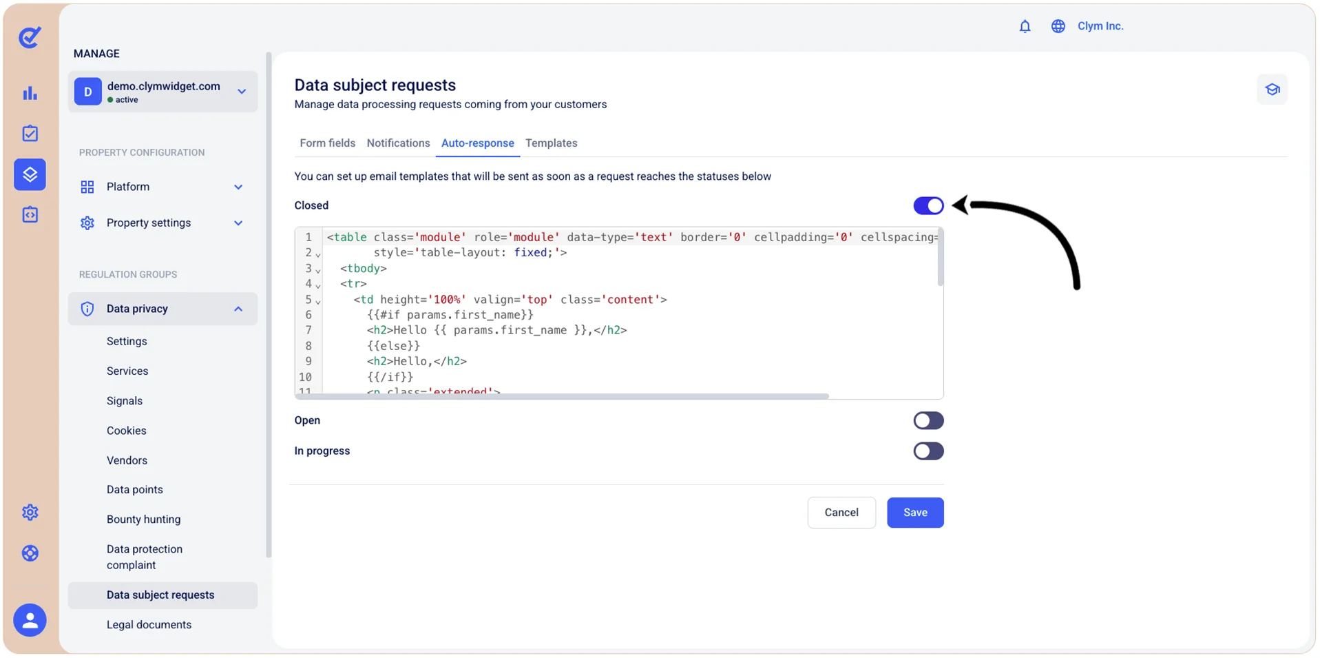Click the sidebar vertical scrollbar

(269, 305)
